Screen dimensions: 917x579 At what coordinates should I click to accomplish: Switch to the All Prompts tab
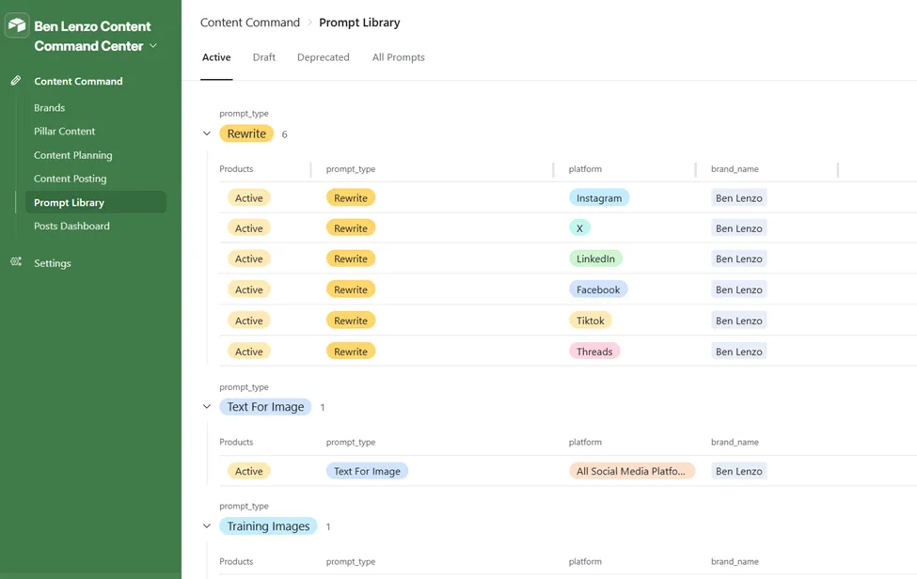pyautogui.click(x=399, y=57)
